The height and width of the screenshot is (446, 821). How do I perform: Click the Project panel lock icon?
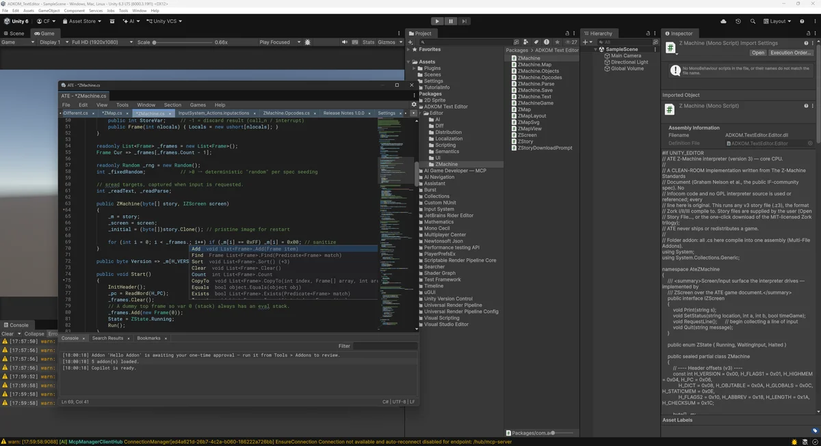point(567,33)
